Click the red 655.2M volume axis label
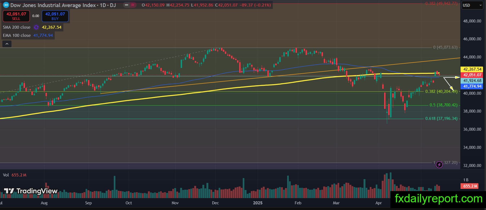The image size is (486, 210). (x=469, y=186)
